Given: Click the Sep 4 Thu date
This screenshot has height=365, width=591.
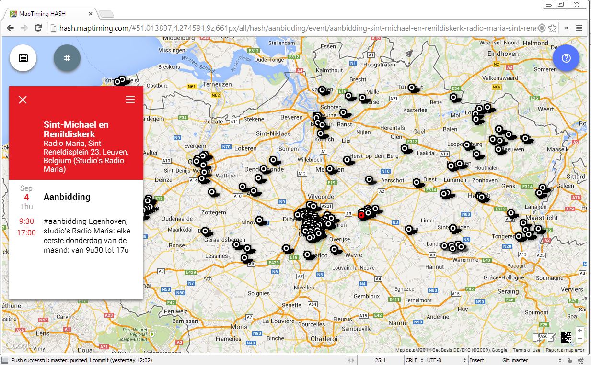Looking at the screenshot, I should point(26,198).
